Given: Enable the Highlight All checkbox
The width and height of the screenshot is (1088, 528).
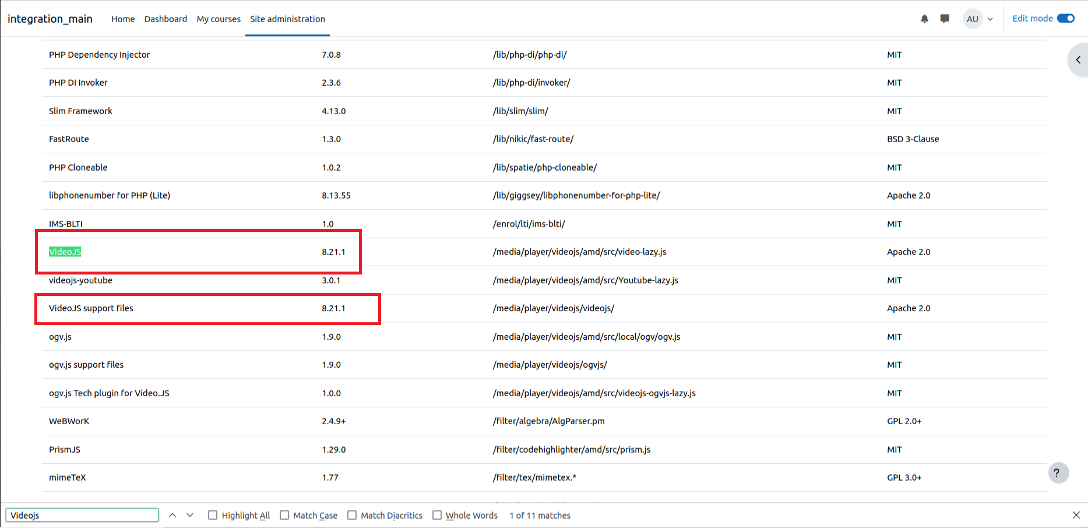Looking at the screenshot, I should [213, 515].
